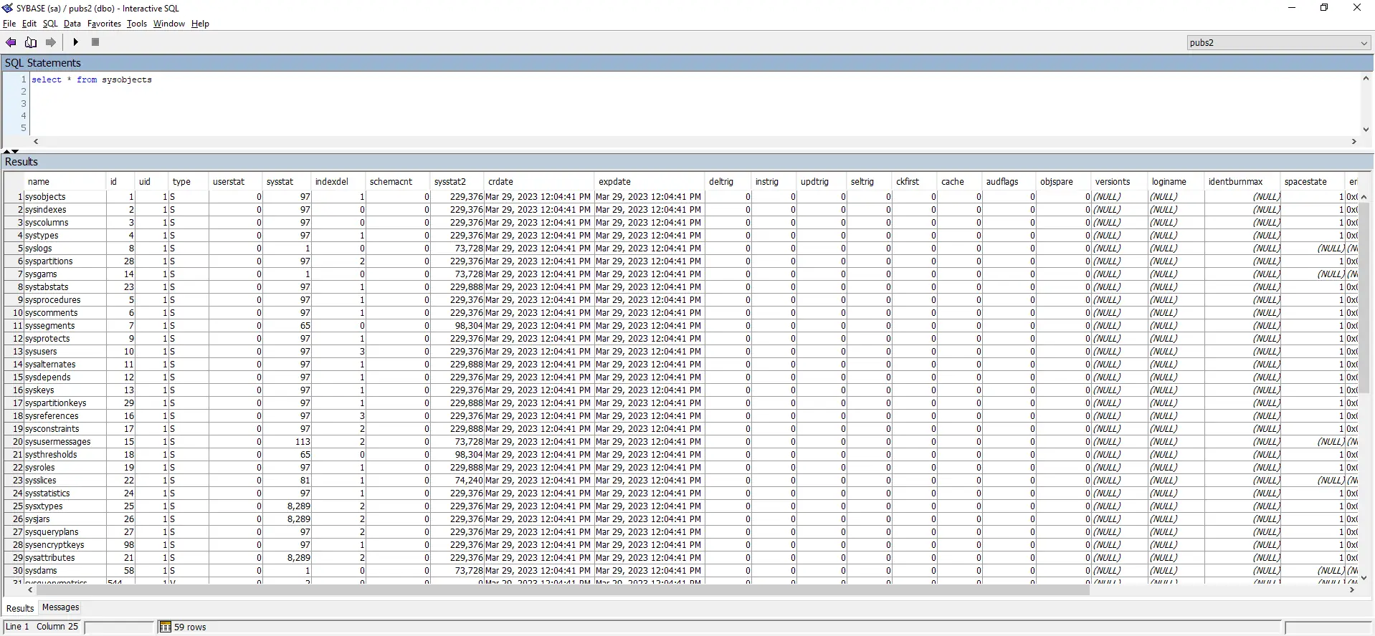Place cursor in the SQL statement text
This screenshot has width=1375, height=636.
tap(92, 80)
